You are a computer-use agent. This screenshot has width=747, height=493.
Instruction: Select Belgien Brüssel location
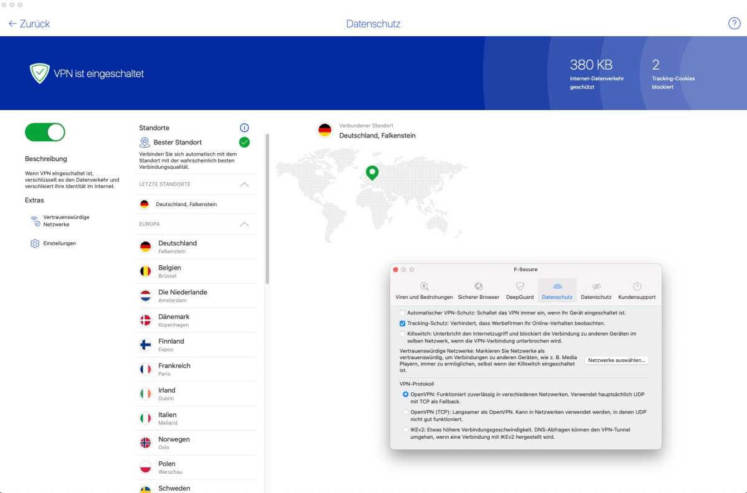(196, 271)
